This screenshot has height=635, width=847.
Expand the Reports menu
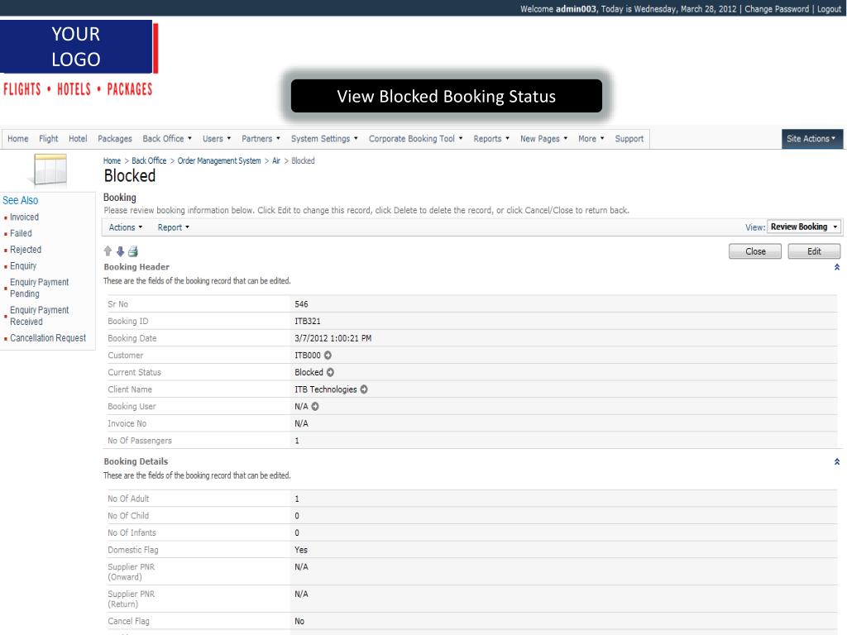491,139
